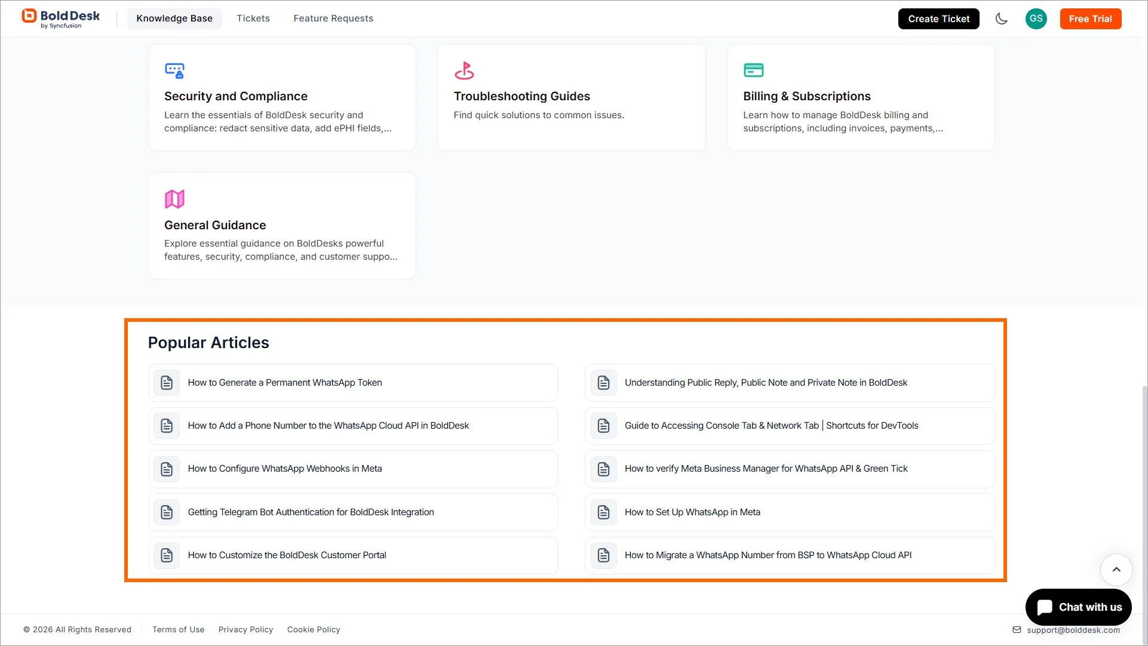Click document icon beside Accessing Console Tab article
1148x646 pixels.
[x=603, y=426]
